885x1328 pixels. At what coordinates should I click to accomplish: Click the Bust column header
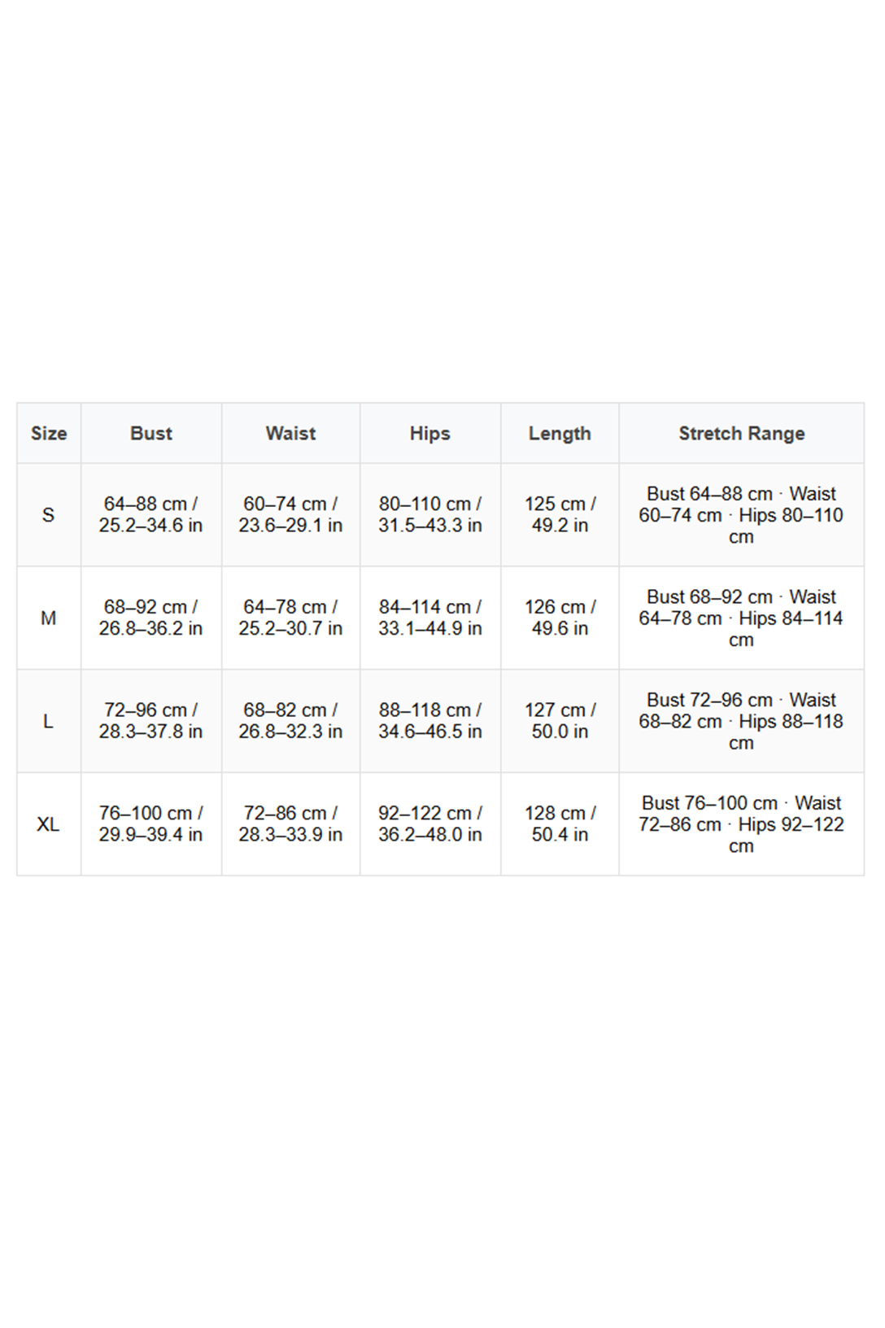[x=151, y=434]
